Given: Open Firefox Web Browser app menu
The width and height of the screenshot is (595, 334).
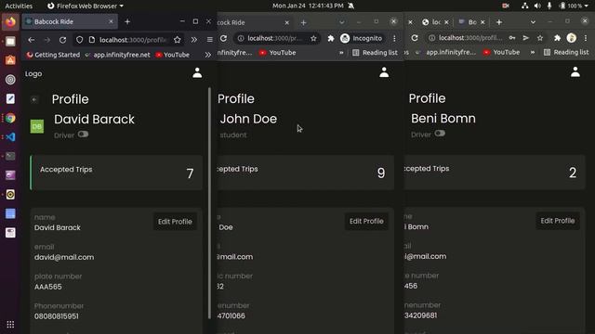Looking at the screenshot, I should [86, 6].
